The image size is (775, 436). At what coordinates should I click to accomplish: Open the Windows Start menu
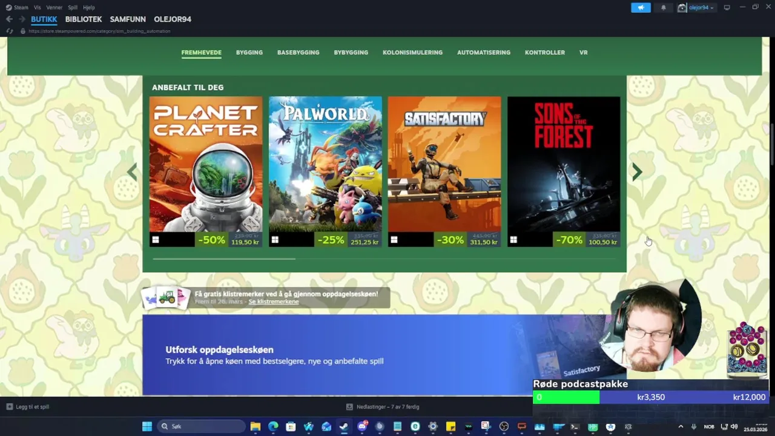[x=147, y=427]
